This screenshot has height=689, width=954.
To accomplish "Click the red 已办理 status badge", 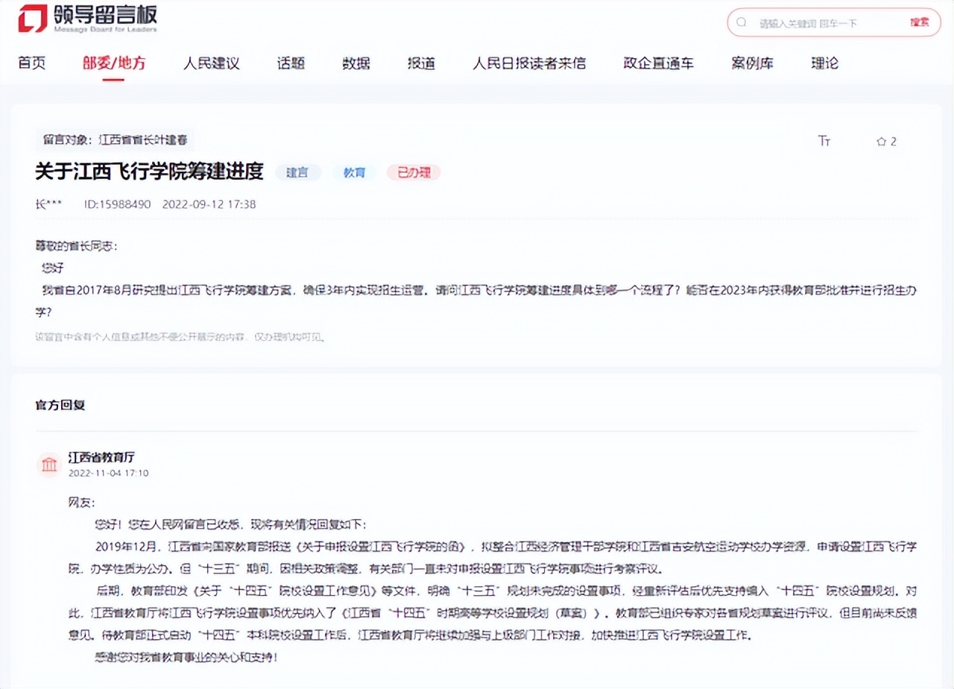I will [413, 172].
